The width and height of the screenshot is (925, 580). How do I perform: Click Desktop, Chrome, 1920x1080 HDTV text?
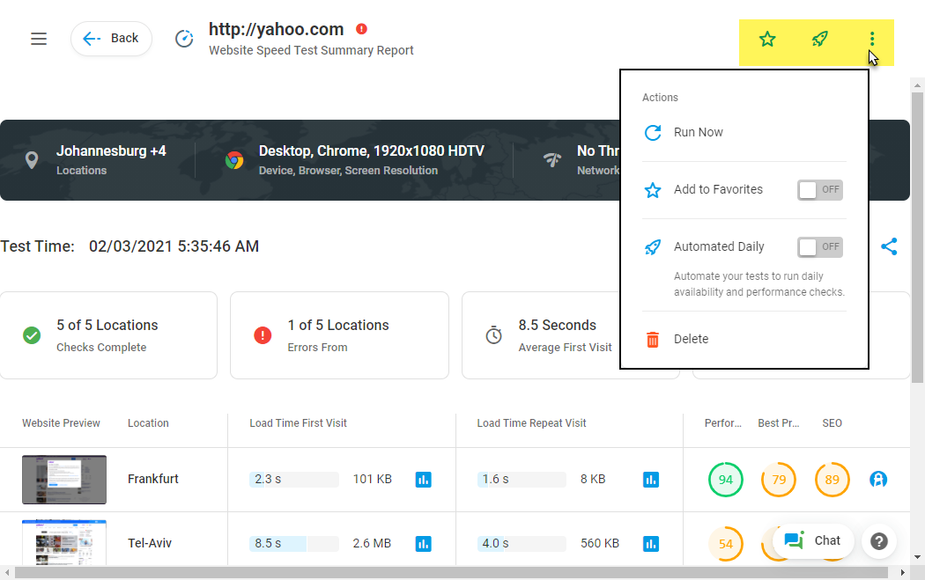[371, 151]
